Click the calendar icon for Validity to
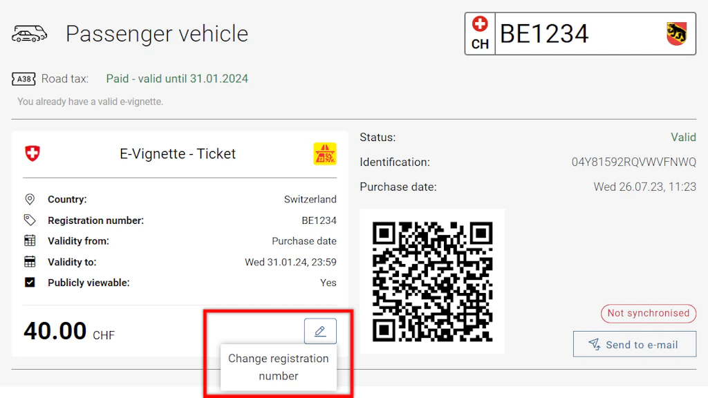 29,262
